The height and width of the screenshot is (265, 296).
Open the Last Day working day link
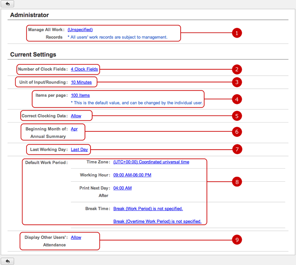(79, 150)
